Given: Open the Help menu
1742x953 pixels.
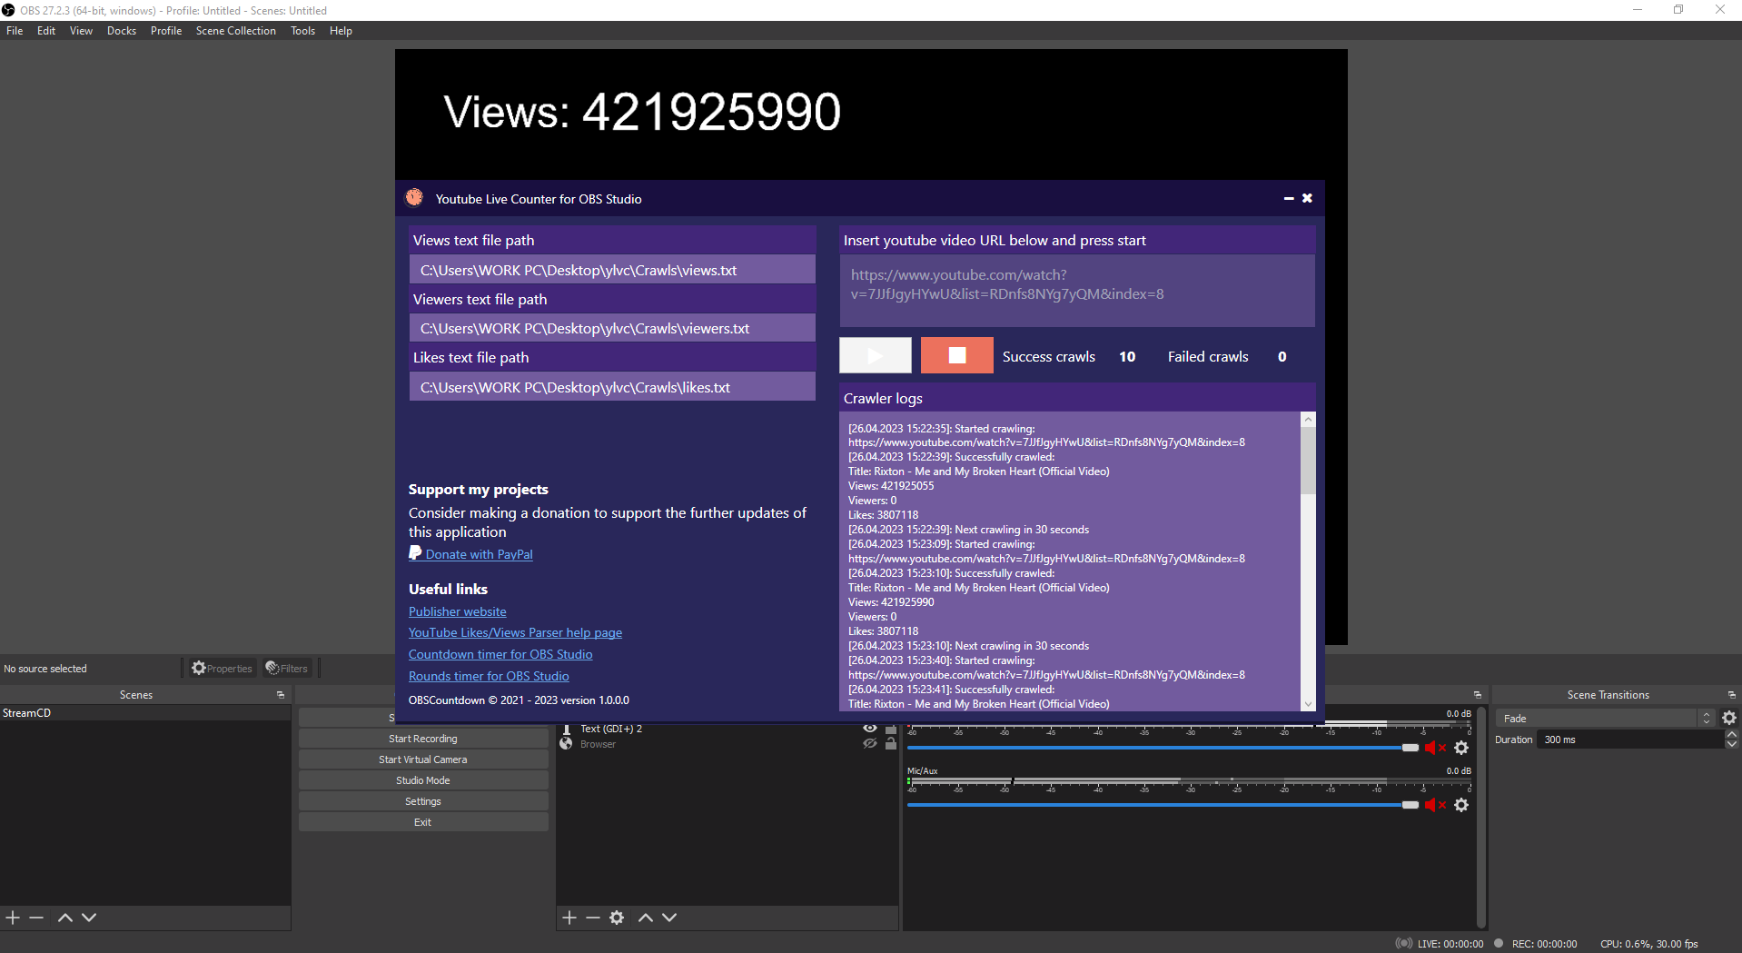Looking at the screenshot, I should pos(341,31).
